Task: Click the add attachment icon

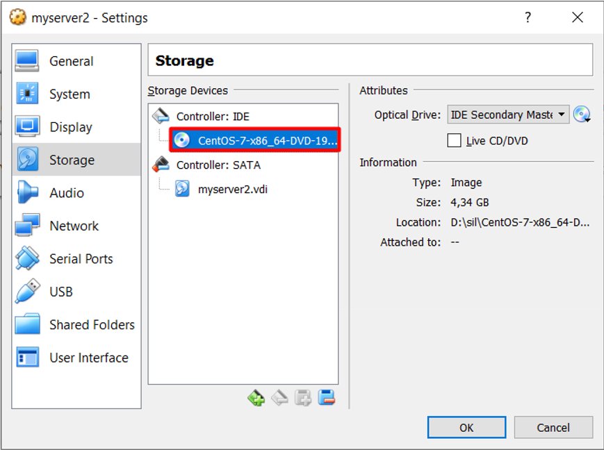Action: click(303, 398)
